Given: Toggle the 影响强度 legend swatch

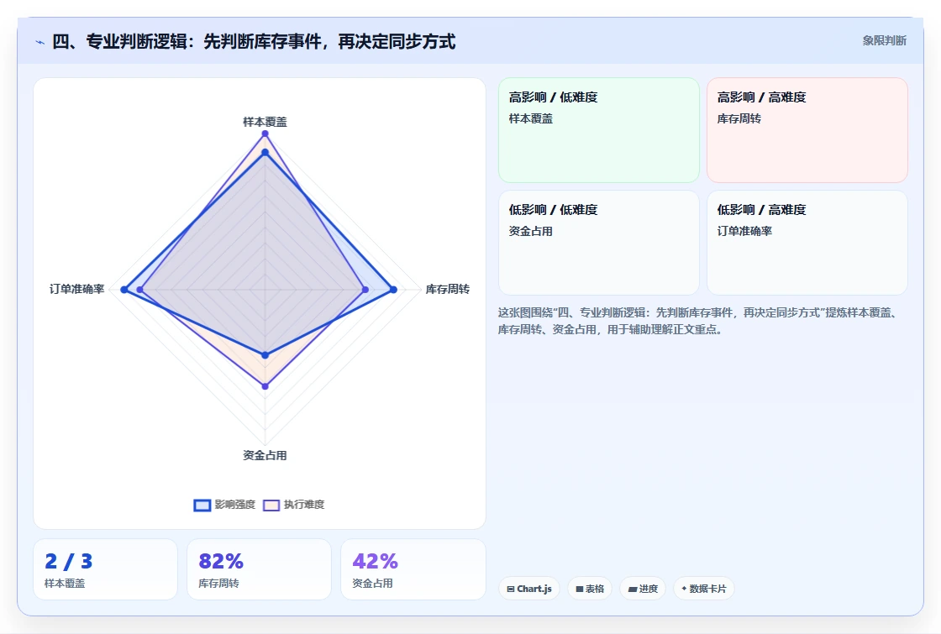Looking at the screenshot, I should tap(202, 505).
